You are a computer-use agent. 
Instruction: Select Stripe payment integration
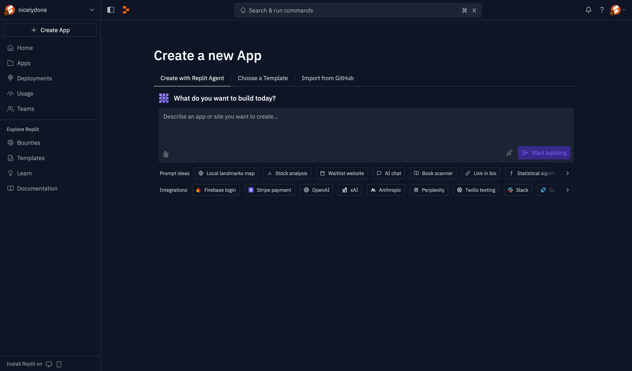(270, 190)
